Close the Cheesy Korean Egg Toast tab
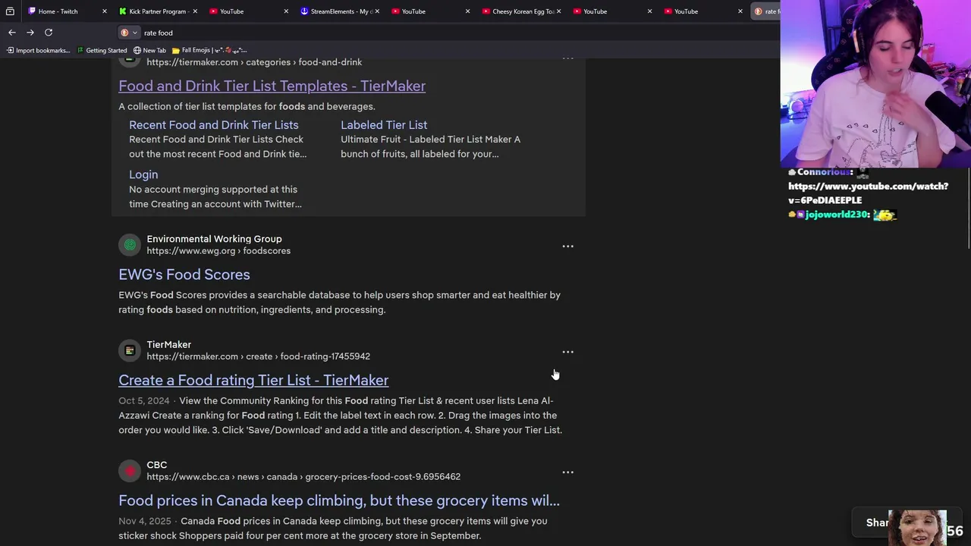Screen dimensions: 971x546 (559, 11)
